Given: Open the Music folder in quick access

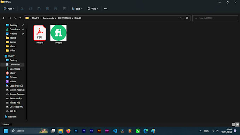Looking at the screenshot, I should pyautogui.click(x=12, y=46).
